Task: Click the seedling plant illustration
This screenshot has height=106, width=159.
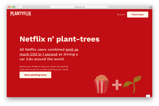Action: tap(132, 84)
